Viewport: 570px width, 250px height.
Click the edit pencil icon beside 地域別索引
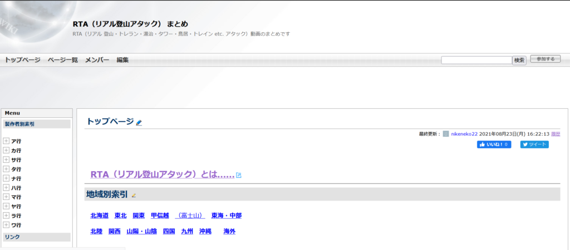(134, 195)
